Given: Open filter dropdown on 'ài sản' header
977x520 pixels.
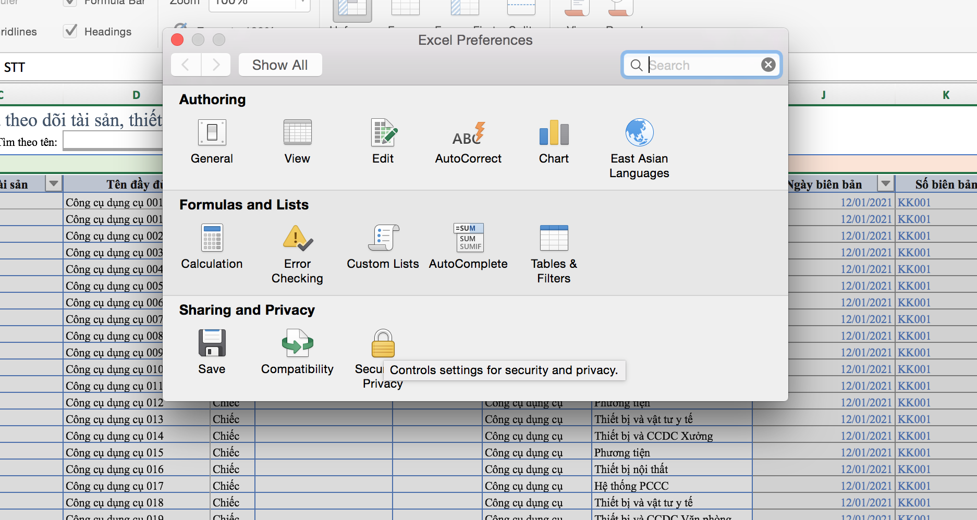Looking at the screenshot, I should pyautogui.click(x=54, y=184).
